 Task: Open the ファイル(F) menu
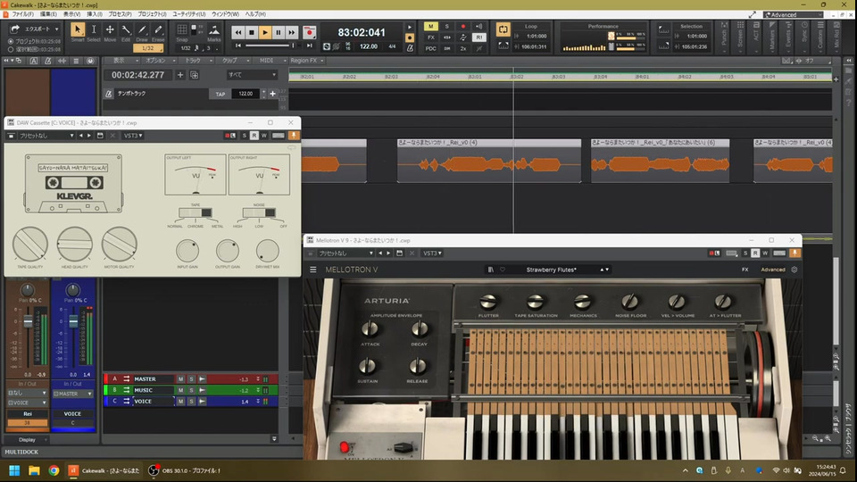[23, 14]
